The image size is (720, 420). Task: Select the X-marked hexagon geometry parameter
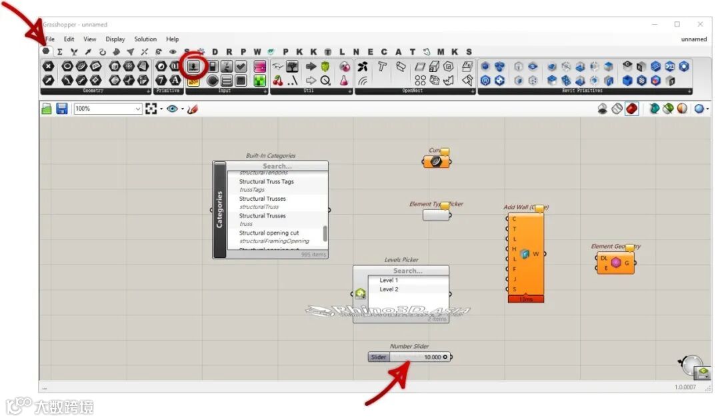click(x=48, y=67)
